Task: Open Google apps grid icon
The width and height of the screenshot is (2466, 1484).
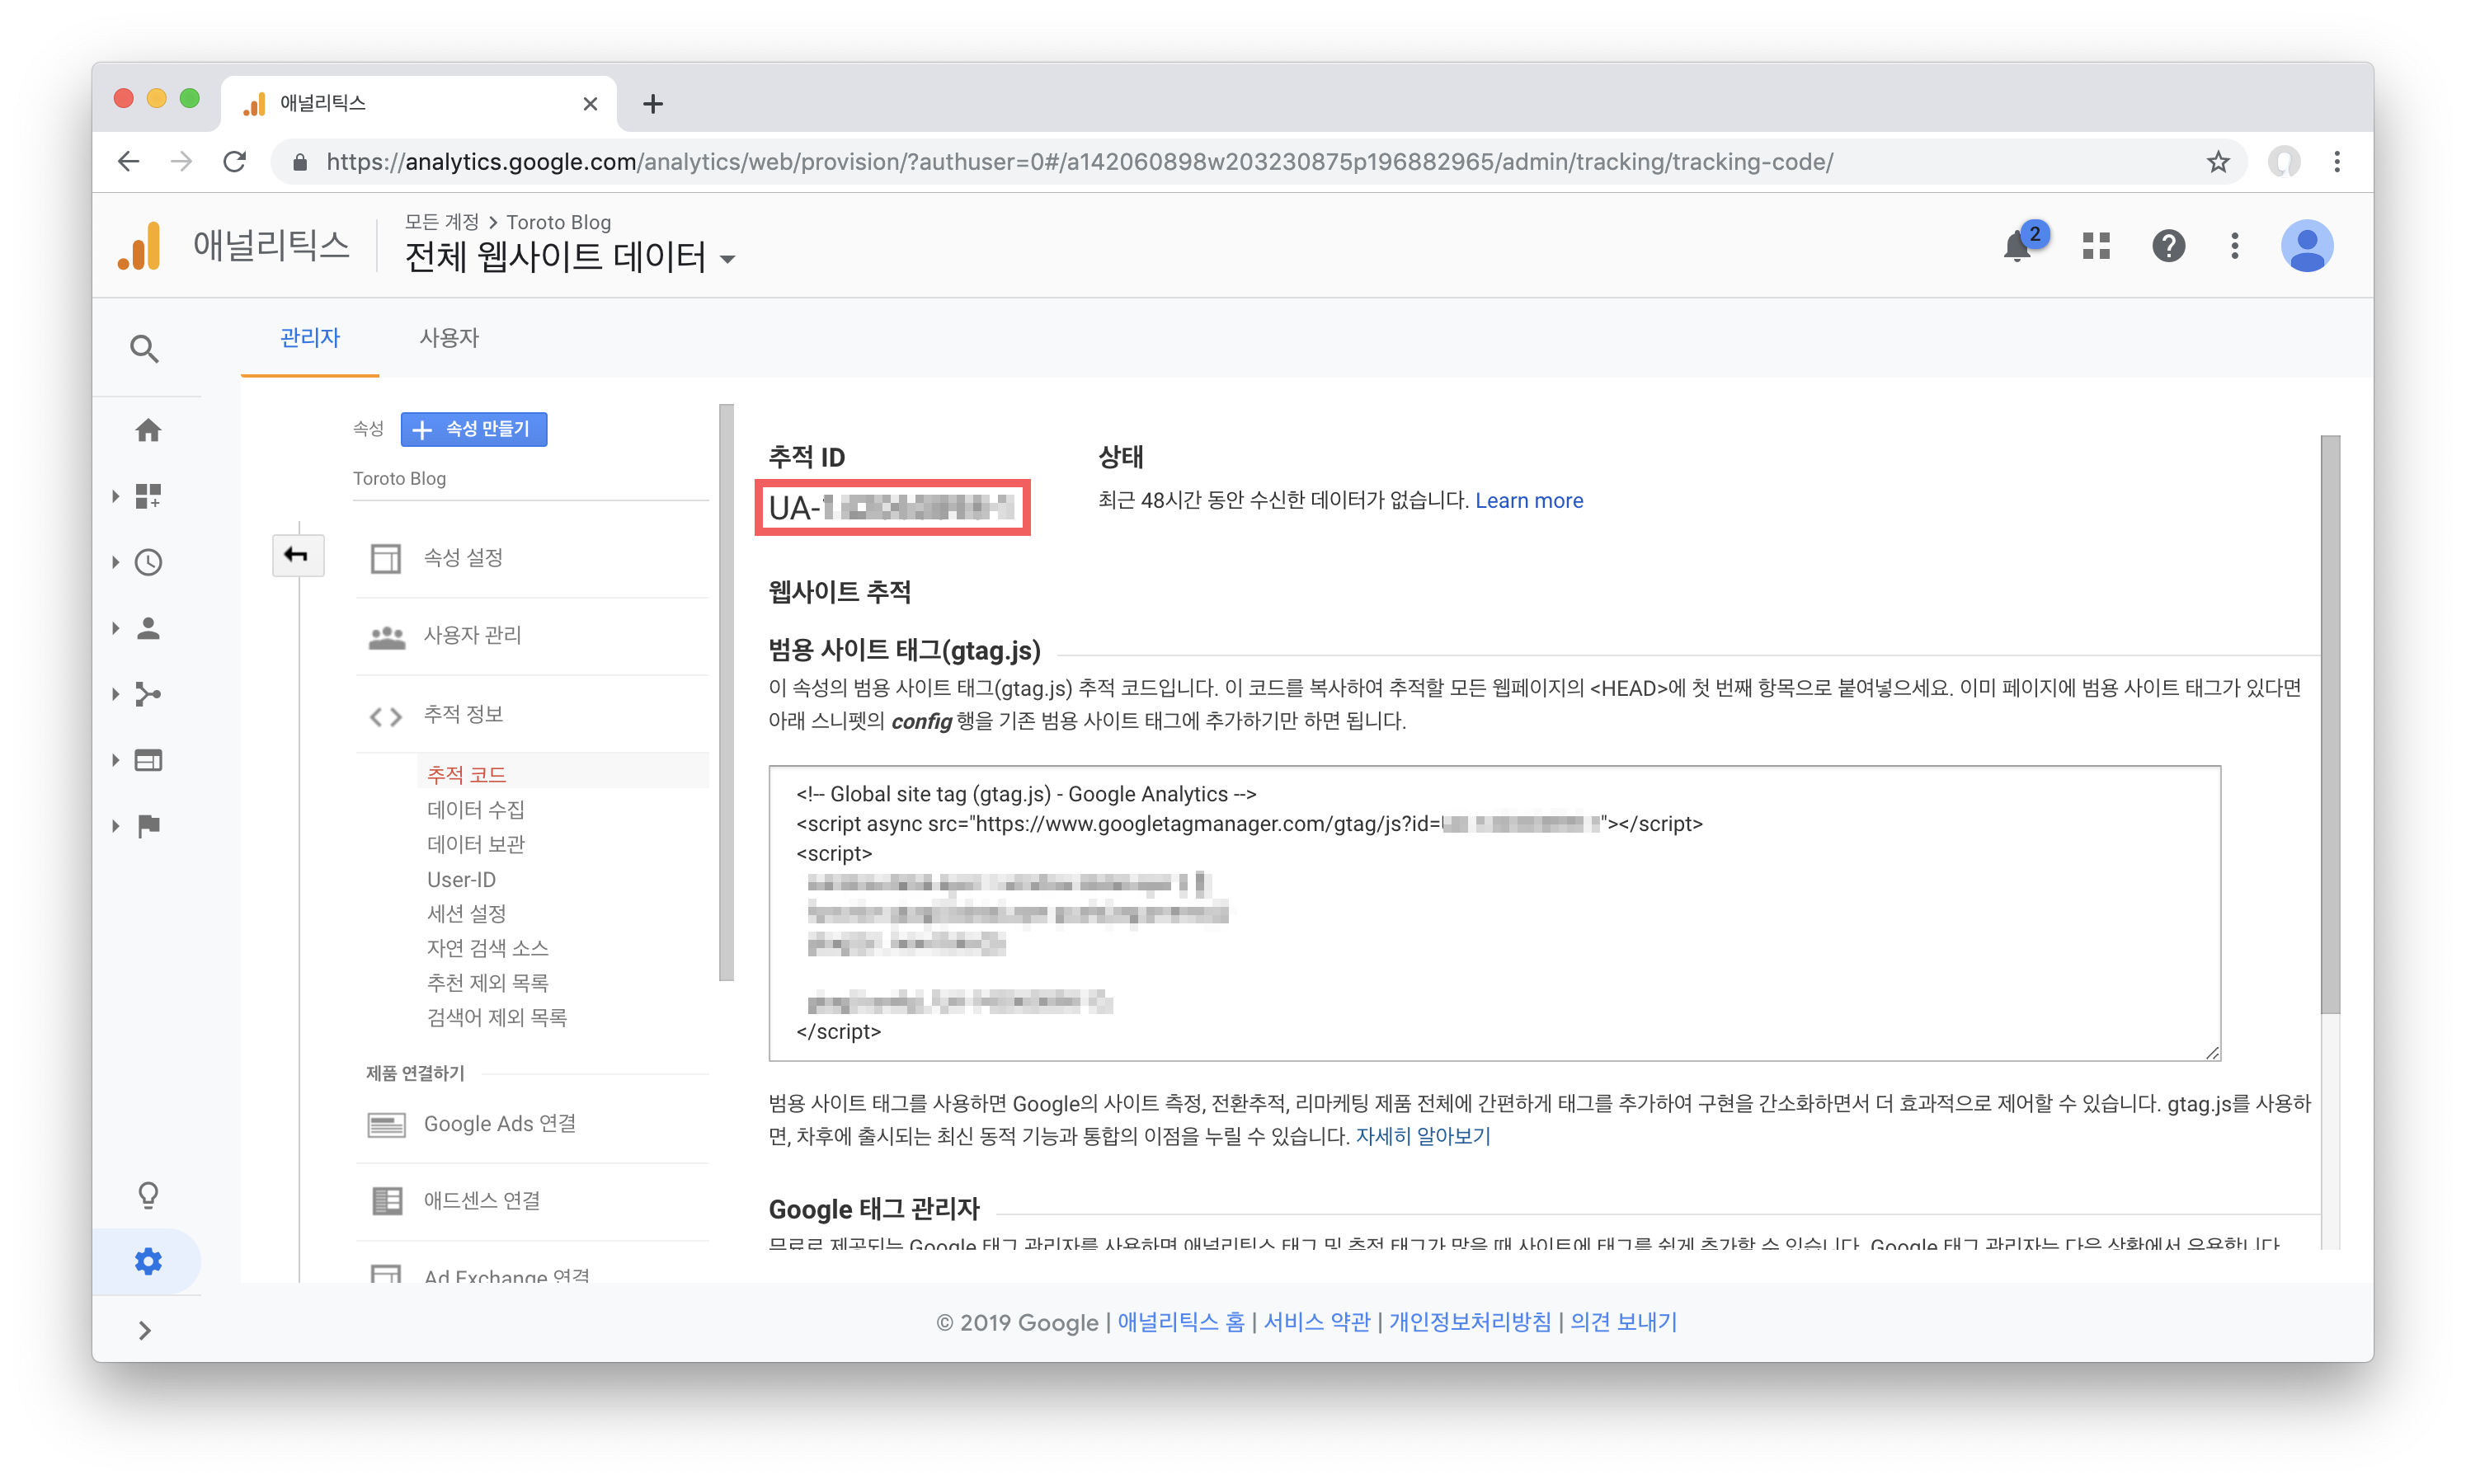Action: pyautogui.click(x=2096, y=246)
